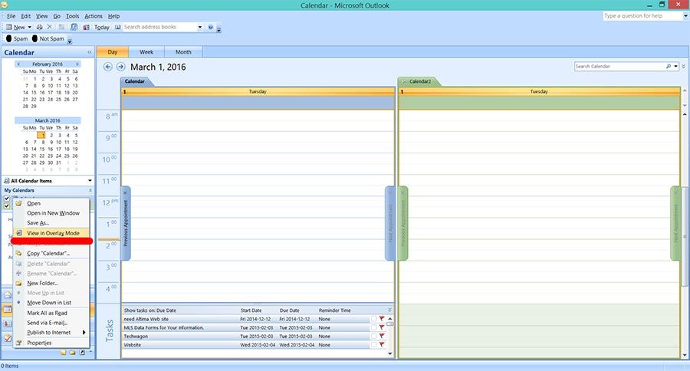690x371 pixels.
Task: Click the Shortcuts icon at navigation pane bottom
Action: [x=82, y=353]
